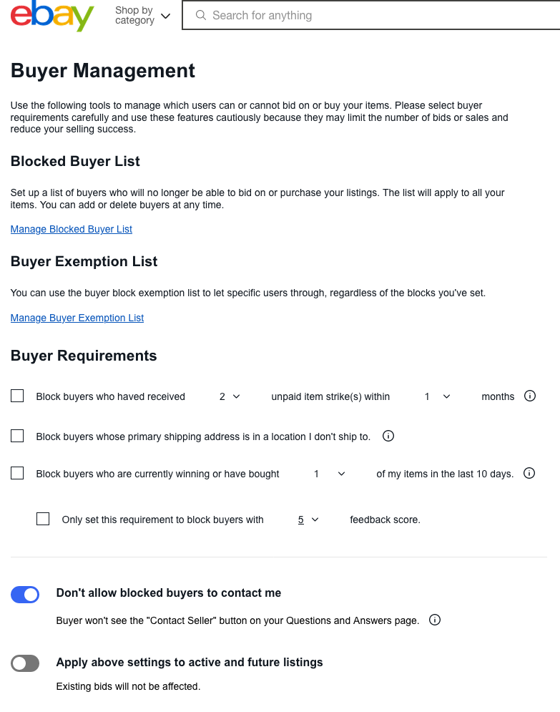
Task: Disable 'Don't allow blocked buyers to contact me'
Action: (x=25, y=594)
